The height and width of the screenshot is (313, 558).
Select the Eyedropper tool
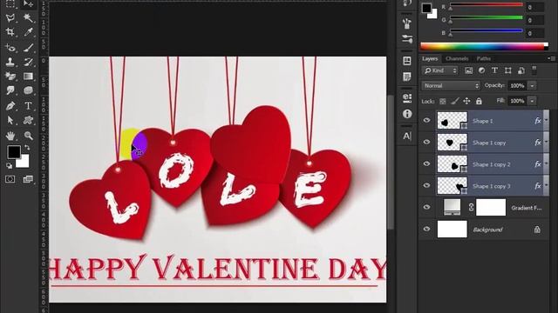[28, 32]
